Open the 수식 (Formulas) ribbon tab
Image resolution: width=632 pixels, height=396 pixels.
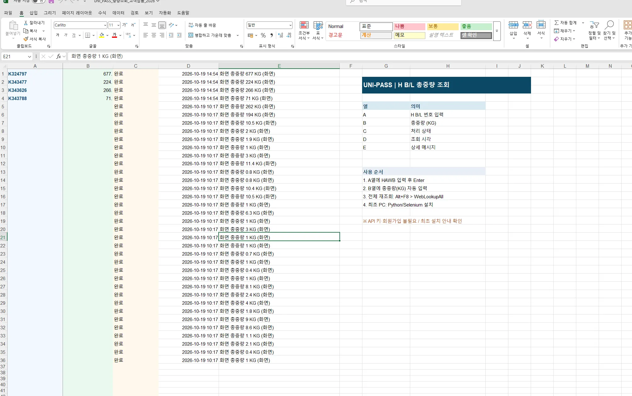point(102,13)
